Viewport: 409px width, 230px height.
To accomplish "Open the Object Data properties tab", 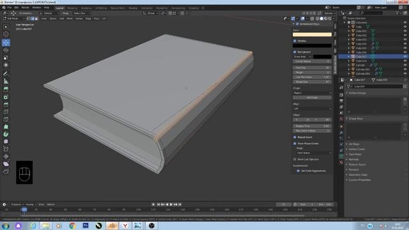I will coord(341,156).
